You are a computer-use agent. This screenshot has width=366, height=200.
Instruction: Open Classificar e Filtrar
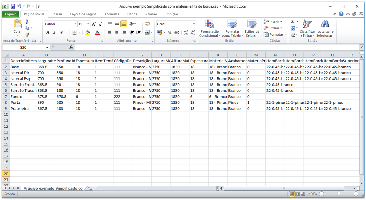coord(307,28)
